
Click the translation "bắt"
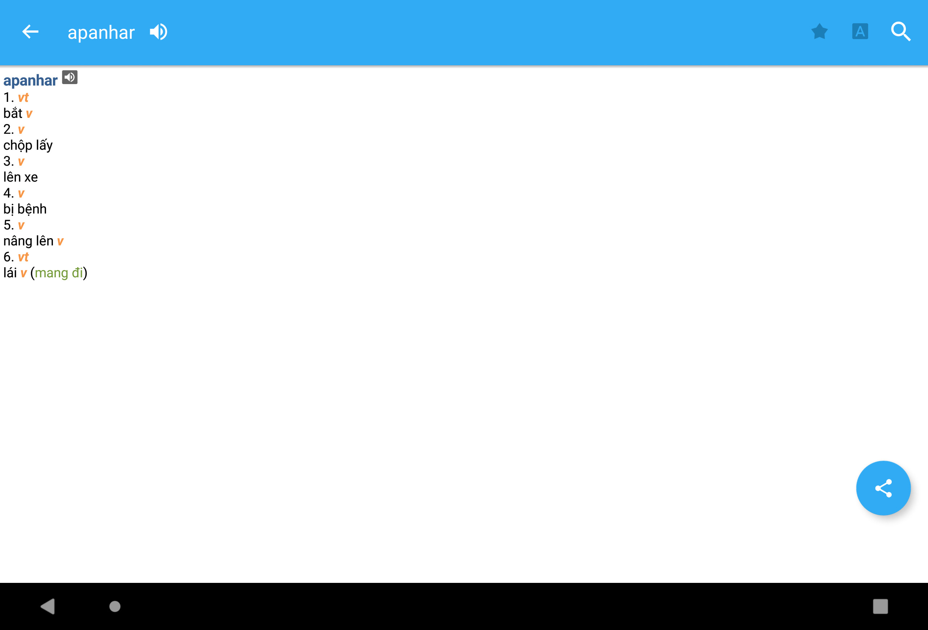tap(13, 113)
